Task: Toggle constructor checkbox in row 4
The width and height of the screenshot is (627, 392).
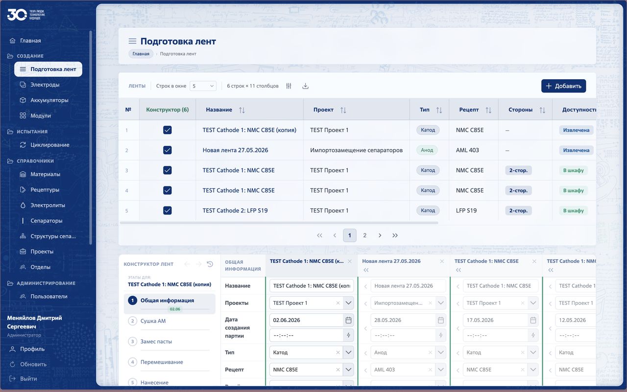Action: coord(168,190)
